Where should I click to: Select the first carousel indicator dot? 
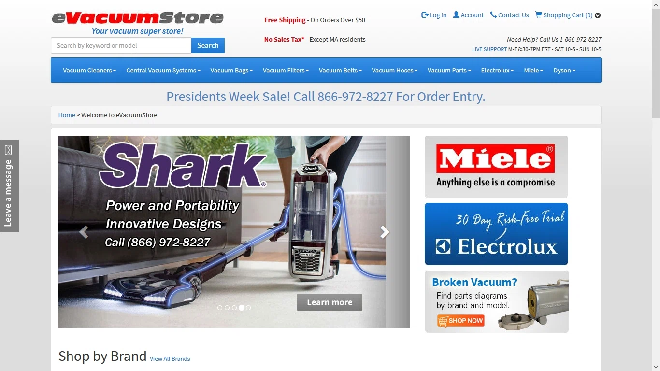click(220, 308)
